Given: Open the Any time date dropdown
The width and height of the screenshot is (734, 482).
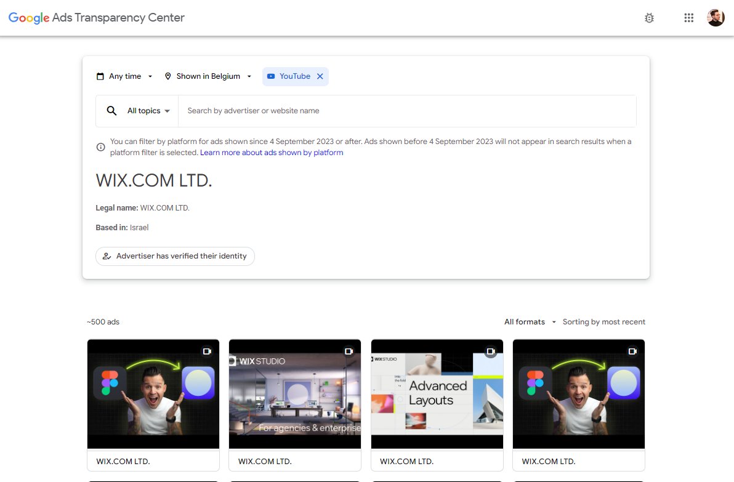Looking at the screenshot, I should click(x=124, y=76).
